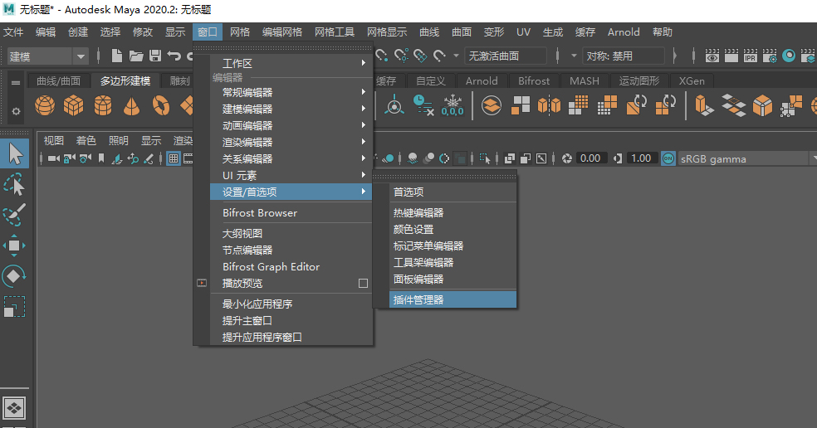The image size is (817, 428).
Task: Open 插件管理器 from the submenu
Action: point(453,300)
